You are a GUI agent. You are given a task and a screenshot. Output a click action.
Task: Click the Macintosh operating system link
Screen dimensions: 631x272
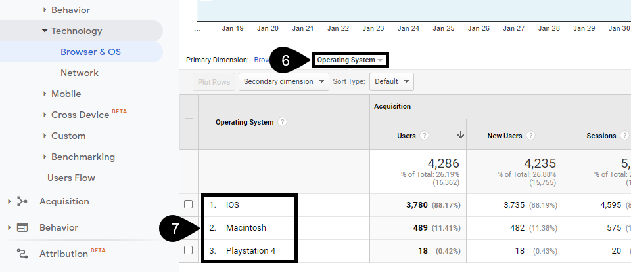(x=246, y=227)
